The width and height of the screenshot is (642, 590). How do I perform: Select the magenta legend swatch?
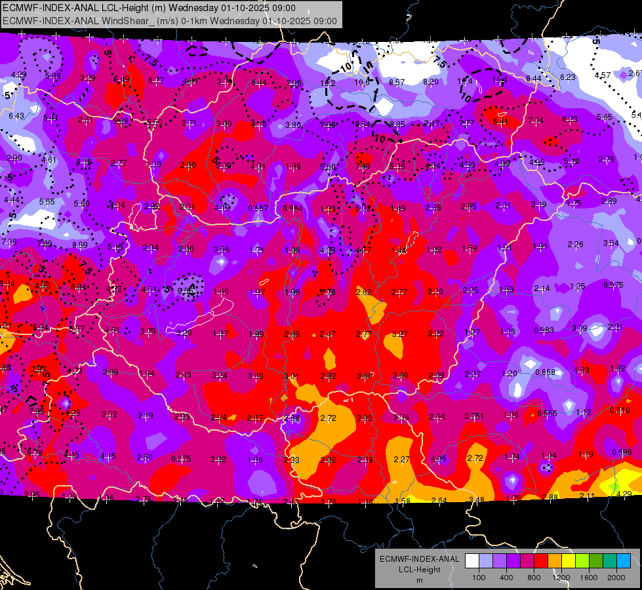[x=527, y=561]
